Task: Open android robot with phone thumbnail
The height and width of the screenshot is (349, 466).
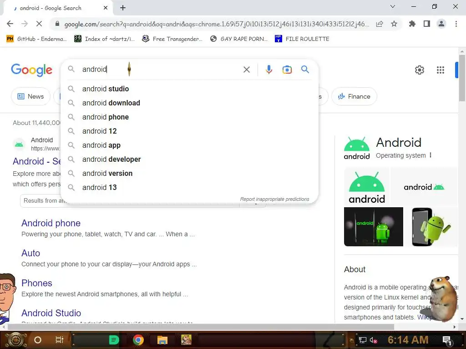Action: click(x=431, y=227)
